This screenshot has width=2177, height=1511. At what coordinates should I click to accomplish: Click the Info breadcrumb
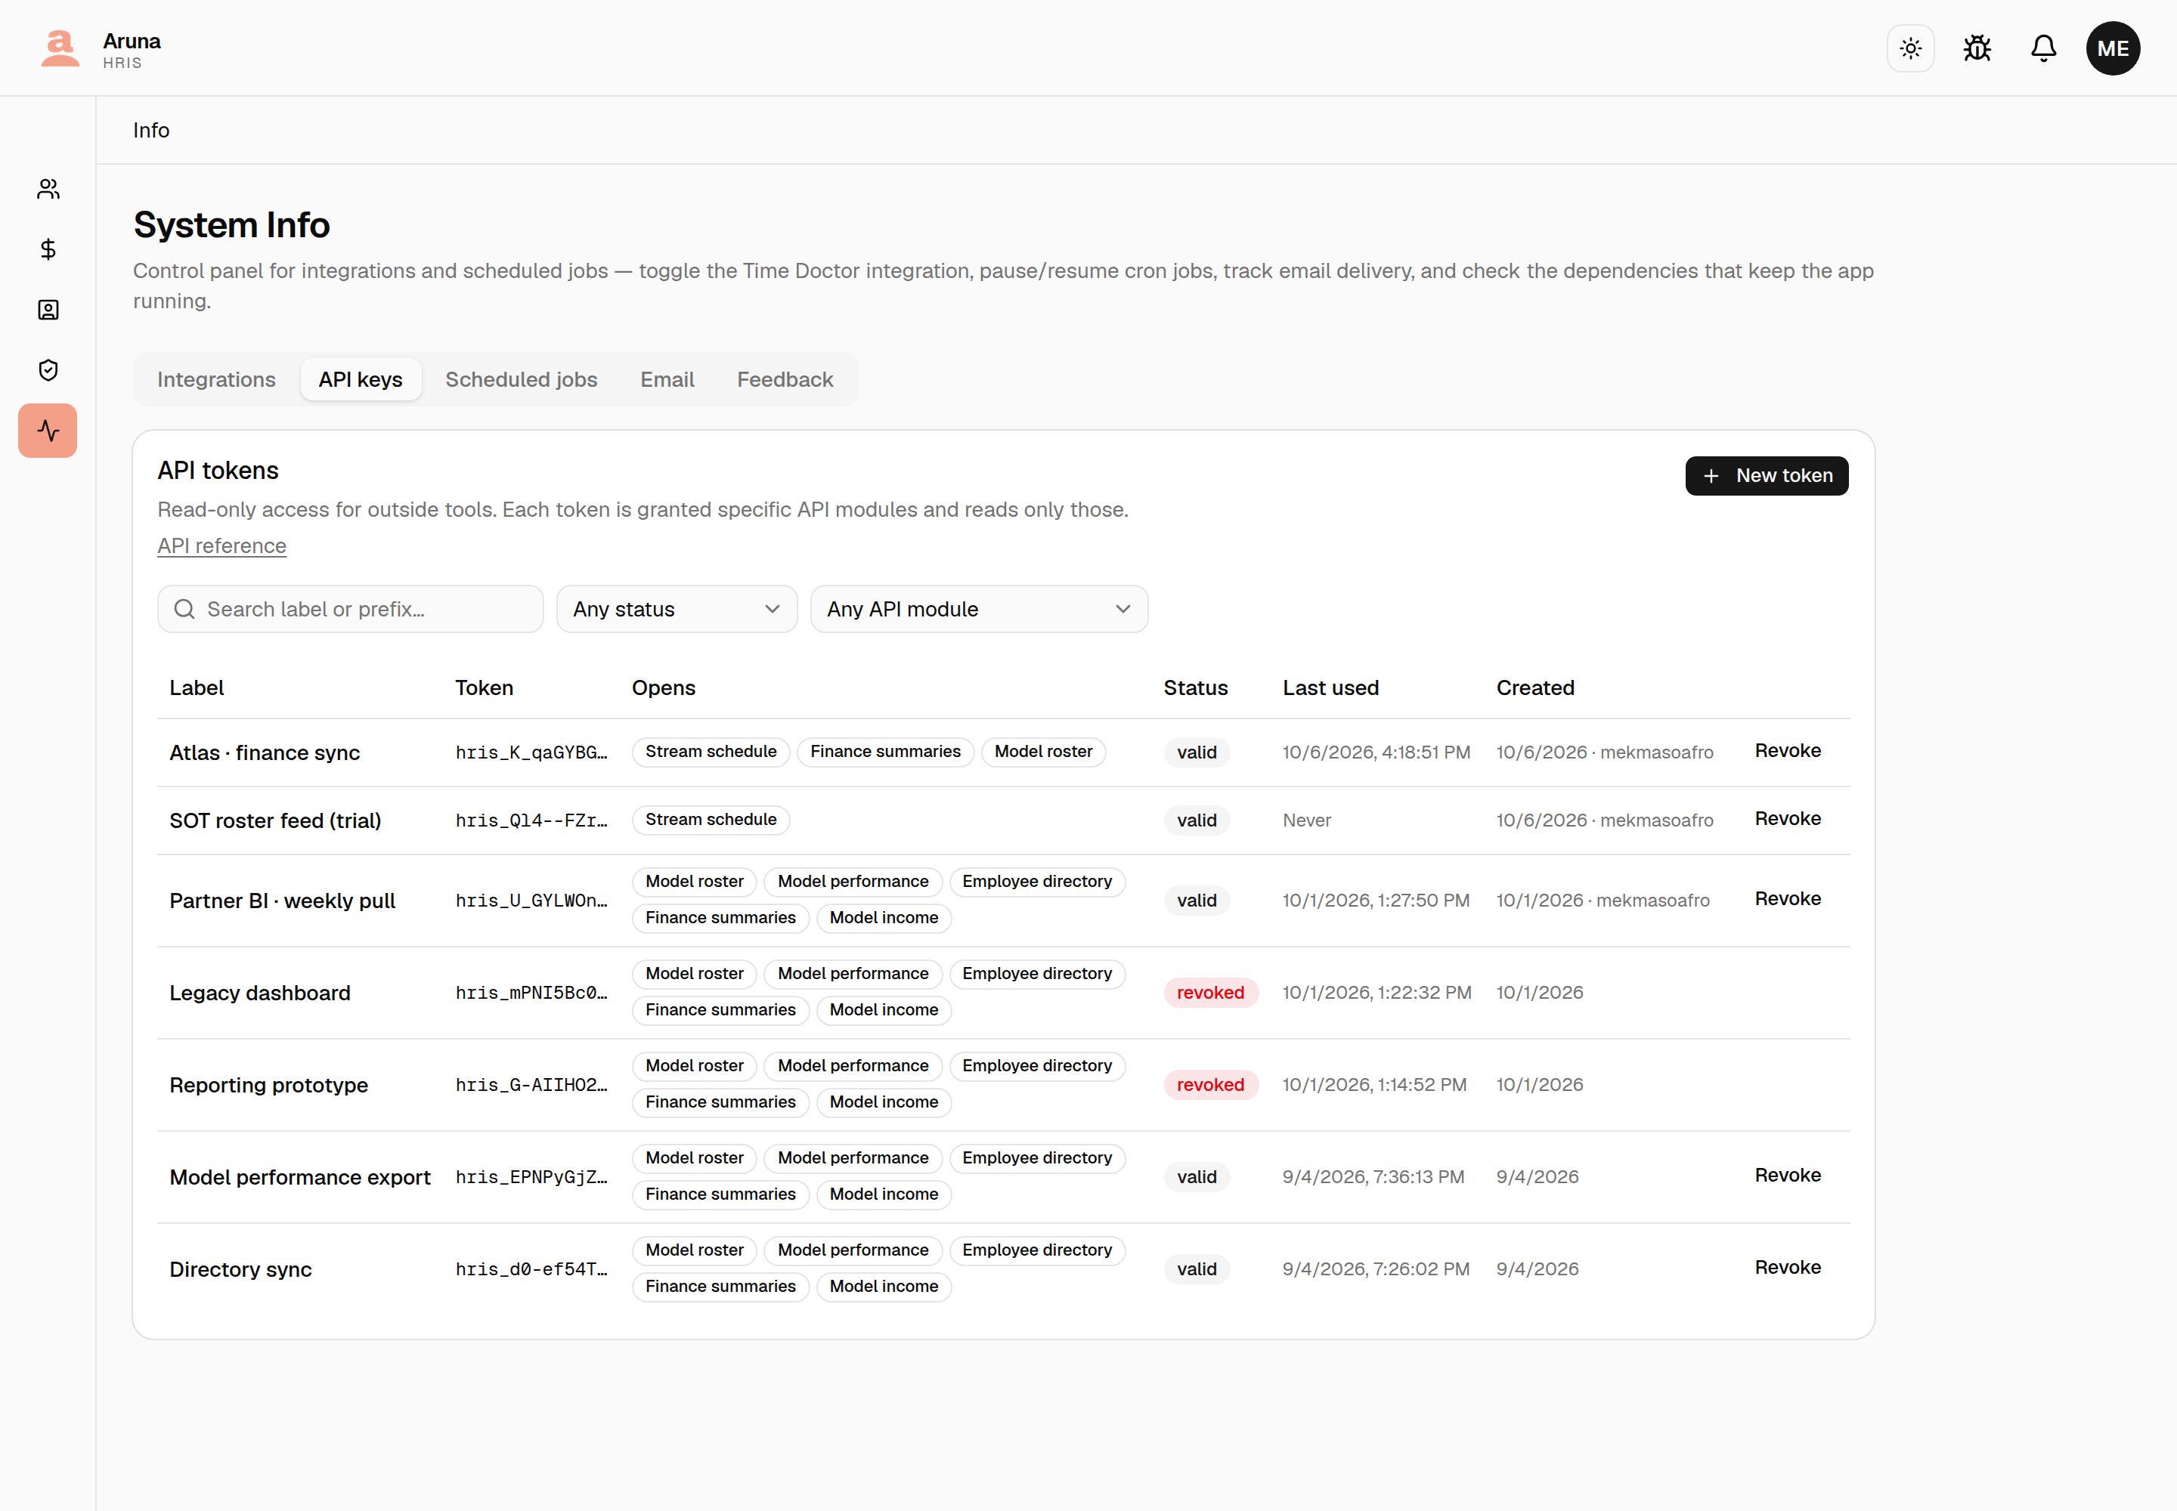point(152,131)
